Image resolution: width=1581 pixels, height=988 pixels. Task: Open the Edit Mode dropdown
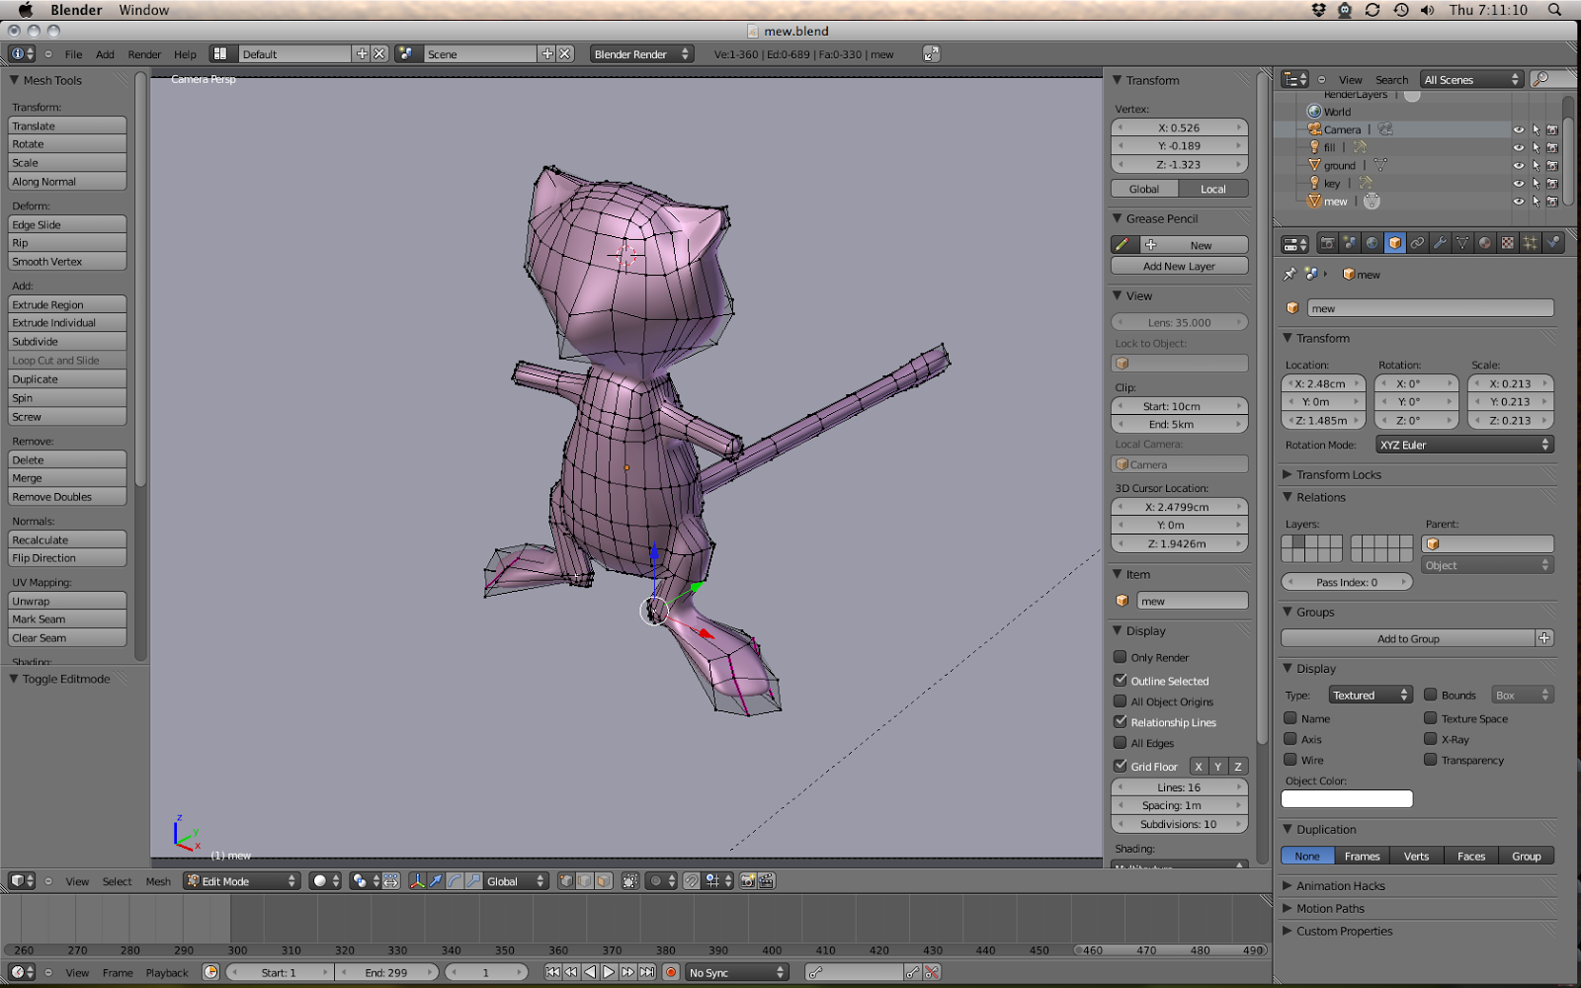(x=241, y=880)
